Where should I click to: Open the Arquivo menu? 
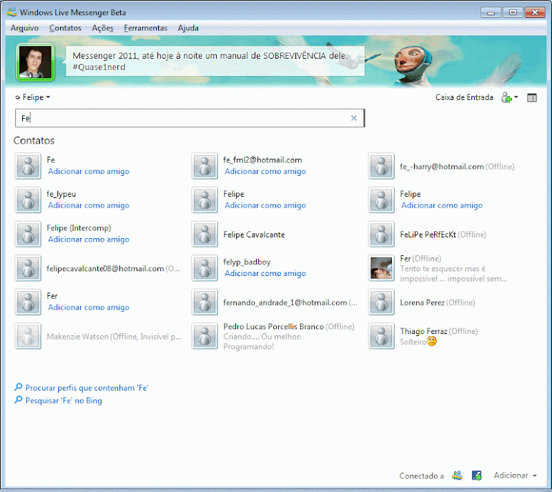click(24, 28)
